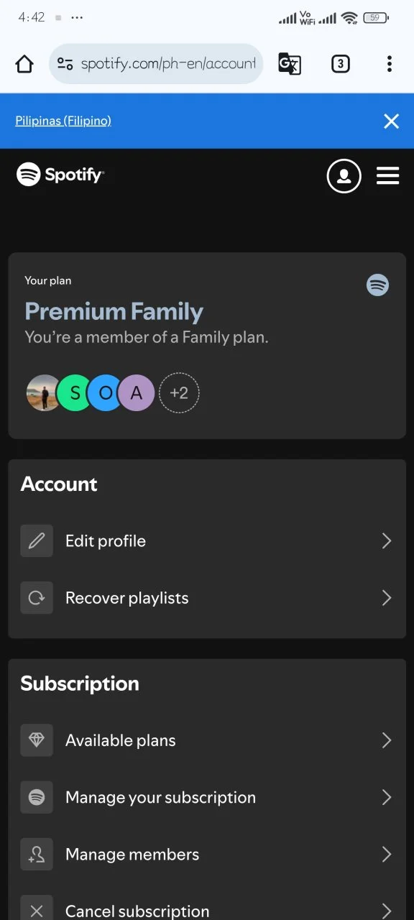Image resolution: width=414 pixels, height=920 pixels.
Task: Switch language via Pilipinas (Filipino) link
Action: (x=63, y=121)
